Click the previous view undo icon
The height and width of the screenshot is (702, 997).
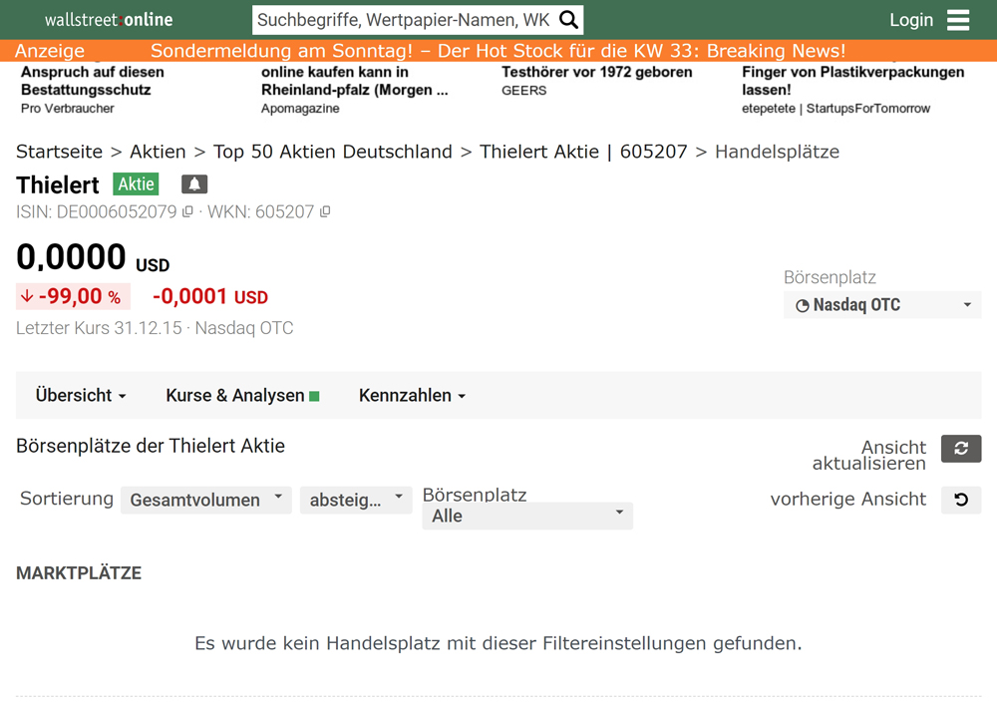961,500
